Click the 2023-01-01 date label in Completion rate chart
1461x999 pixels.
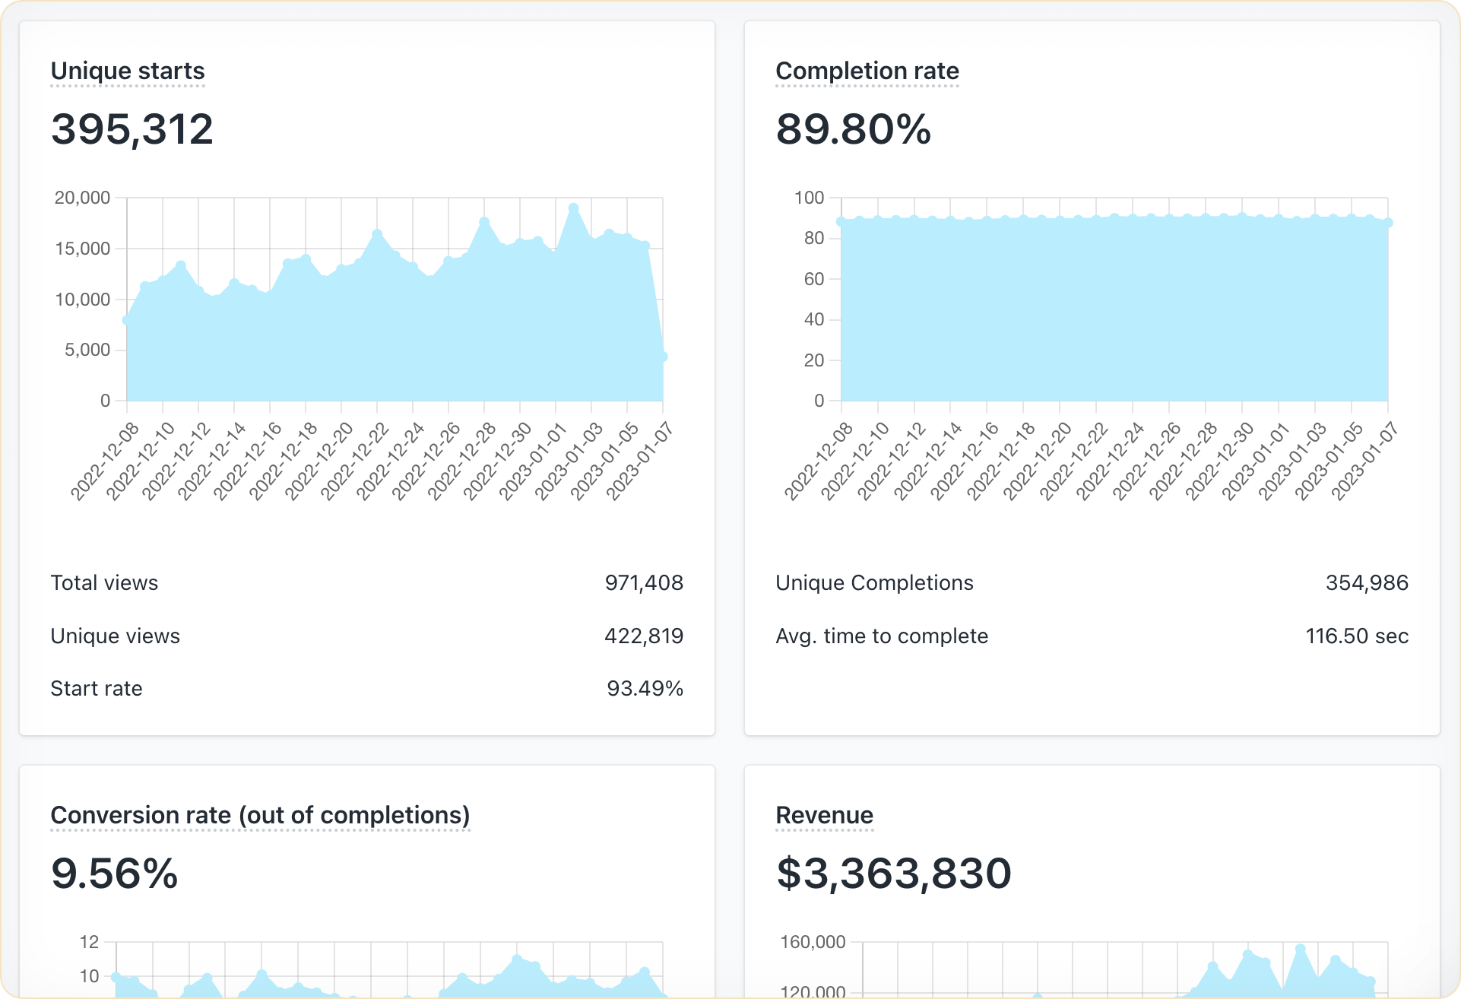coord(1257,461)
